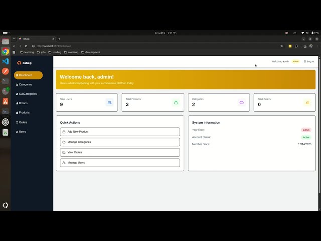Image resolution: width=321 pixels, height=241 pixels.
Task: Click the browser back arrow
Action: (x=14, y=46)
